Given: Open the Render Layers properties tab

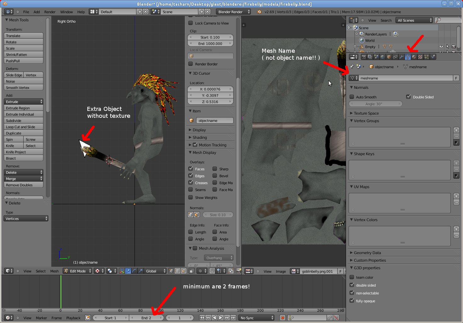Looking at the screenshot, I should [370, 57].
